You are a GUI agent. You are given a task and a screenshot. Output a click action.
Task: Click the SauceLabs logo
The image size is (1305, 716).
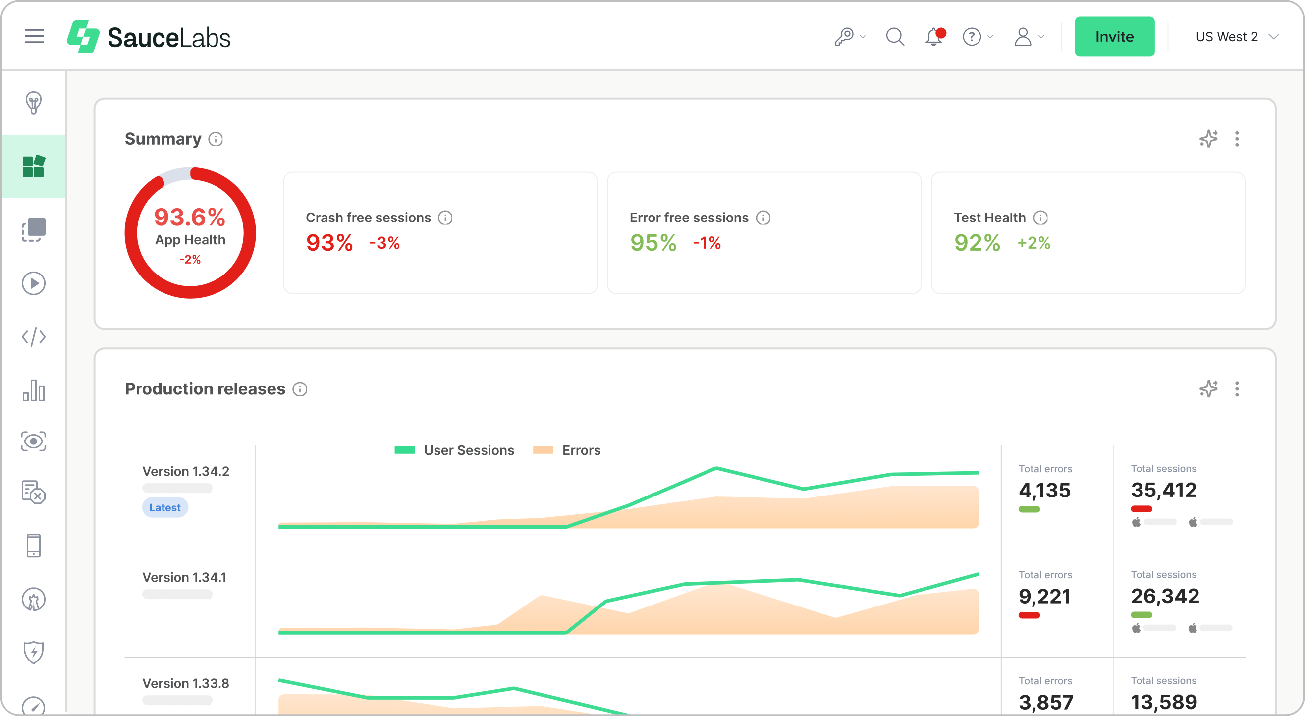(x=149, y=37)
